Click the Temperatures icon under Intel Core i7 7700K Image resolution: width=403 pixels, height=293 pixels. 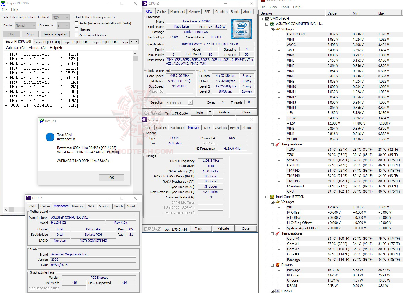coord(277,233)
